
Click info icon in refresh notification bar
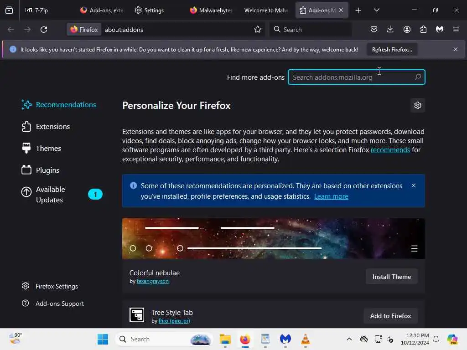coord(13,49)
